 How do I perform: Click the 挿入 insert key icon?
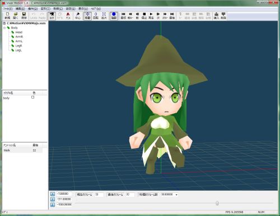[x=216, y=16]
